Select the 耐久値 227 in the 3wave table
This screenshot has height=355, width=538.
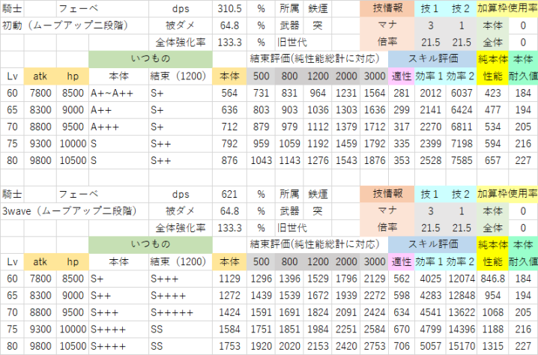[523, 346]
